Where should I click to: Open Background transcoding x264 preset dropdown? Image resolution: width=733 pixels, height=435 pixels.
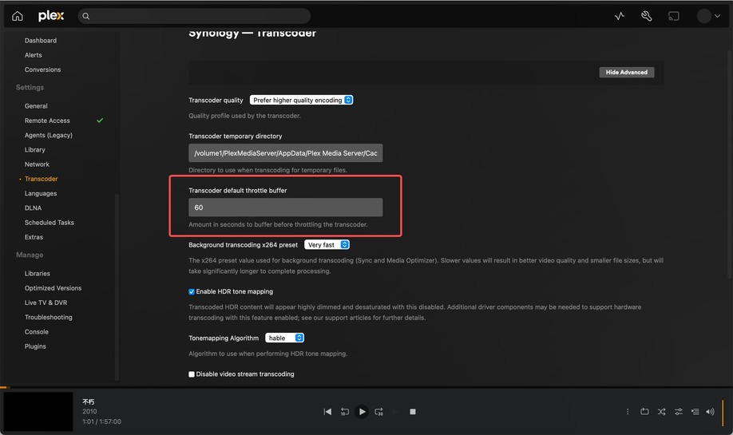tap(327, 245)
